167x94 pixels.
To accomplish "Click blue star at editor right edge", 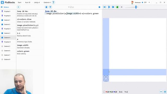I will 99,7.
